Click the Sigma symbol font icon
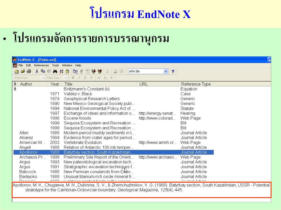The width and height of the screenshot is (281, 210). click(x=112, y=78)
